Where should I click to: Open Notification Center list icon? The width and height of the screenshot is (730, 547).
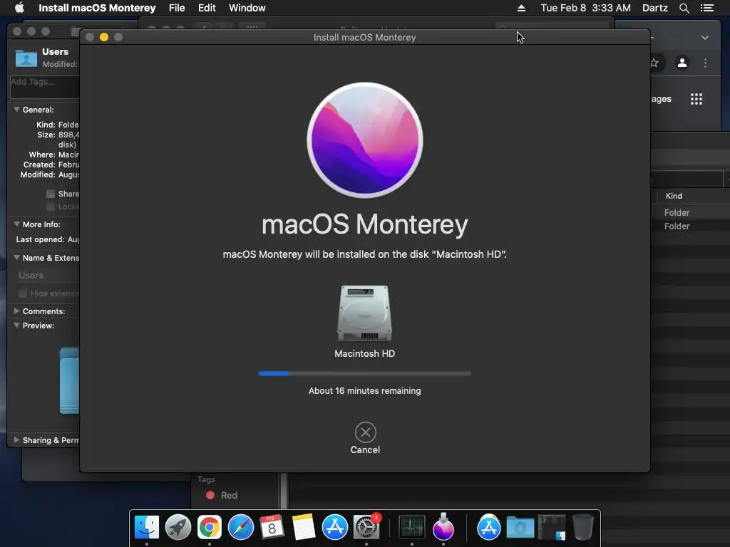707,8
